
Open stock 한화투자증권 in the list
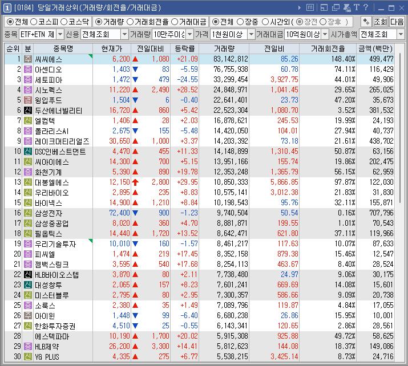click(55, 326)
